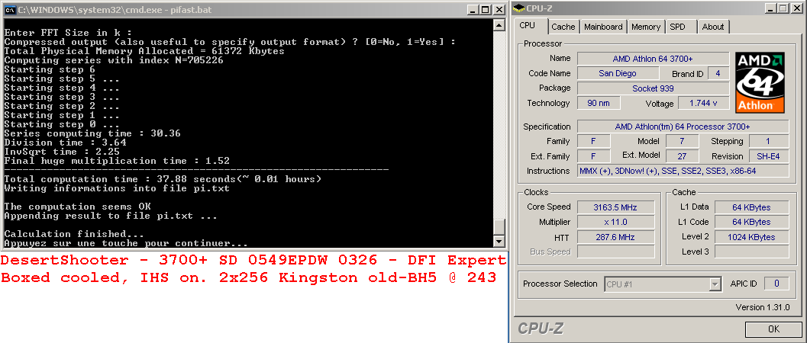Click the red 'DesertShooter - 3700+ SD' caption line

253,260
